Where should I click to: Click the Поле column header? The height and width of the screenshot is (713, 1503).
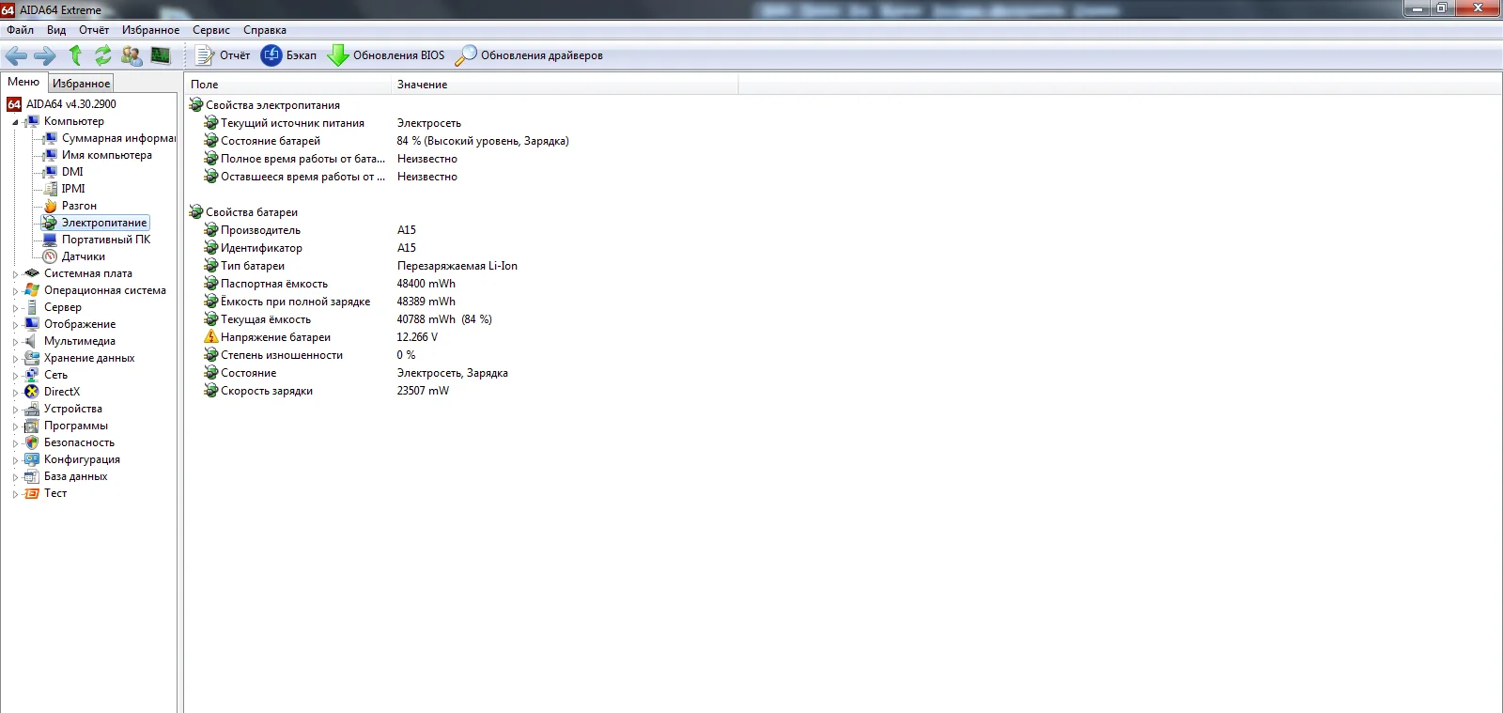point(287,85)
